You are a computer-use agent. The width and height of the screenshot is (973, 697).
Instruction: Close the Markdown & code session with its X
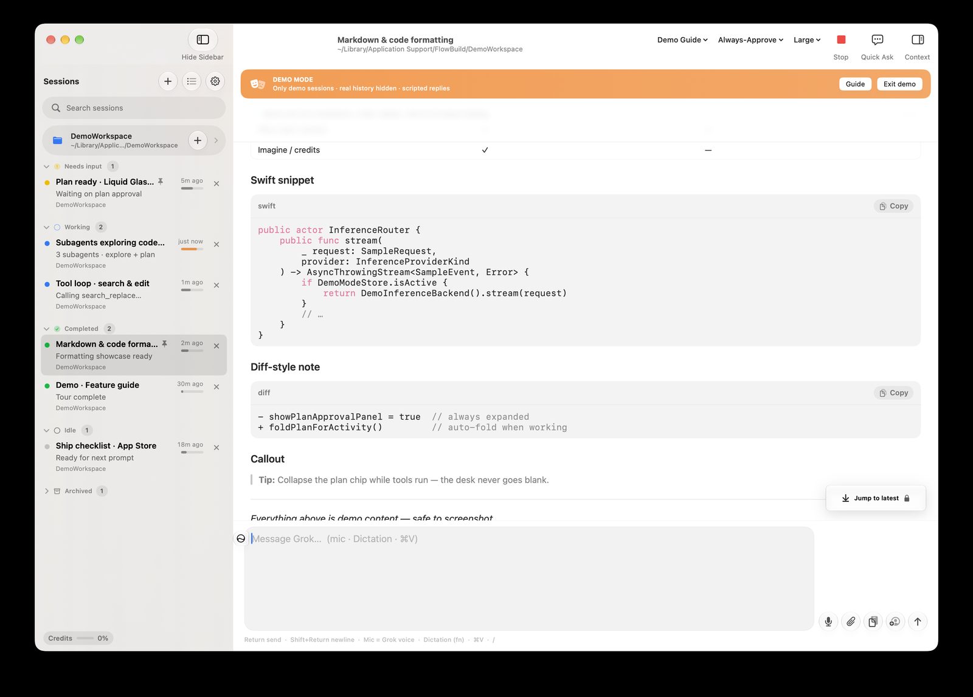216,346
